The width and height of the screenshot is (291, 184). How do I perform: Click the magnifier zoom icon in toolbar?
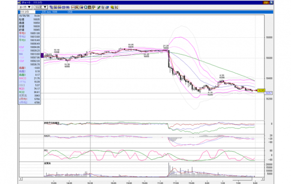pos(85,7)
